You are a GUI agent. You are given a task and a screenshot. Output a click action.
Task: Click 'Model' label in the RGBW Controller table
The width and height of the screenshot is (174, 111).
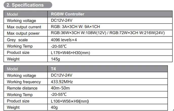click(x=12, y=14)
